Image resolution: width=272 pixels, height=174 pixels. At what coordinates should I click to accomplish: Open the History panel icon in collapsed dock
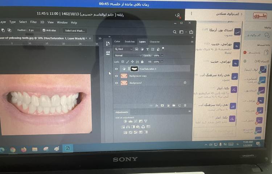pyautogui.click(x=108, y=43)
